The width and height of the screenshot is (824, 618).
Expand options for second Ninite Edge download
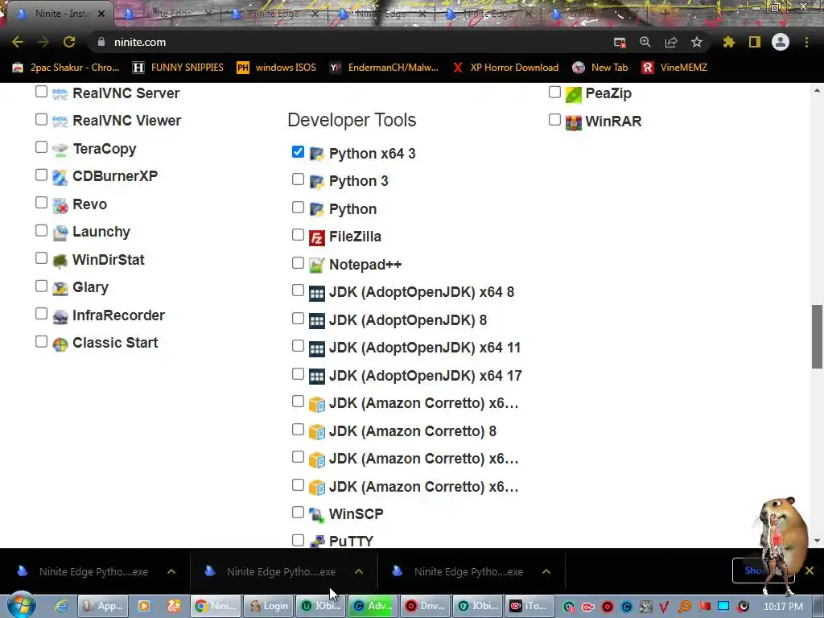click(358, 571)
